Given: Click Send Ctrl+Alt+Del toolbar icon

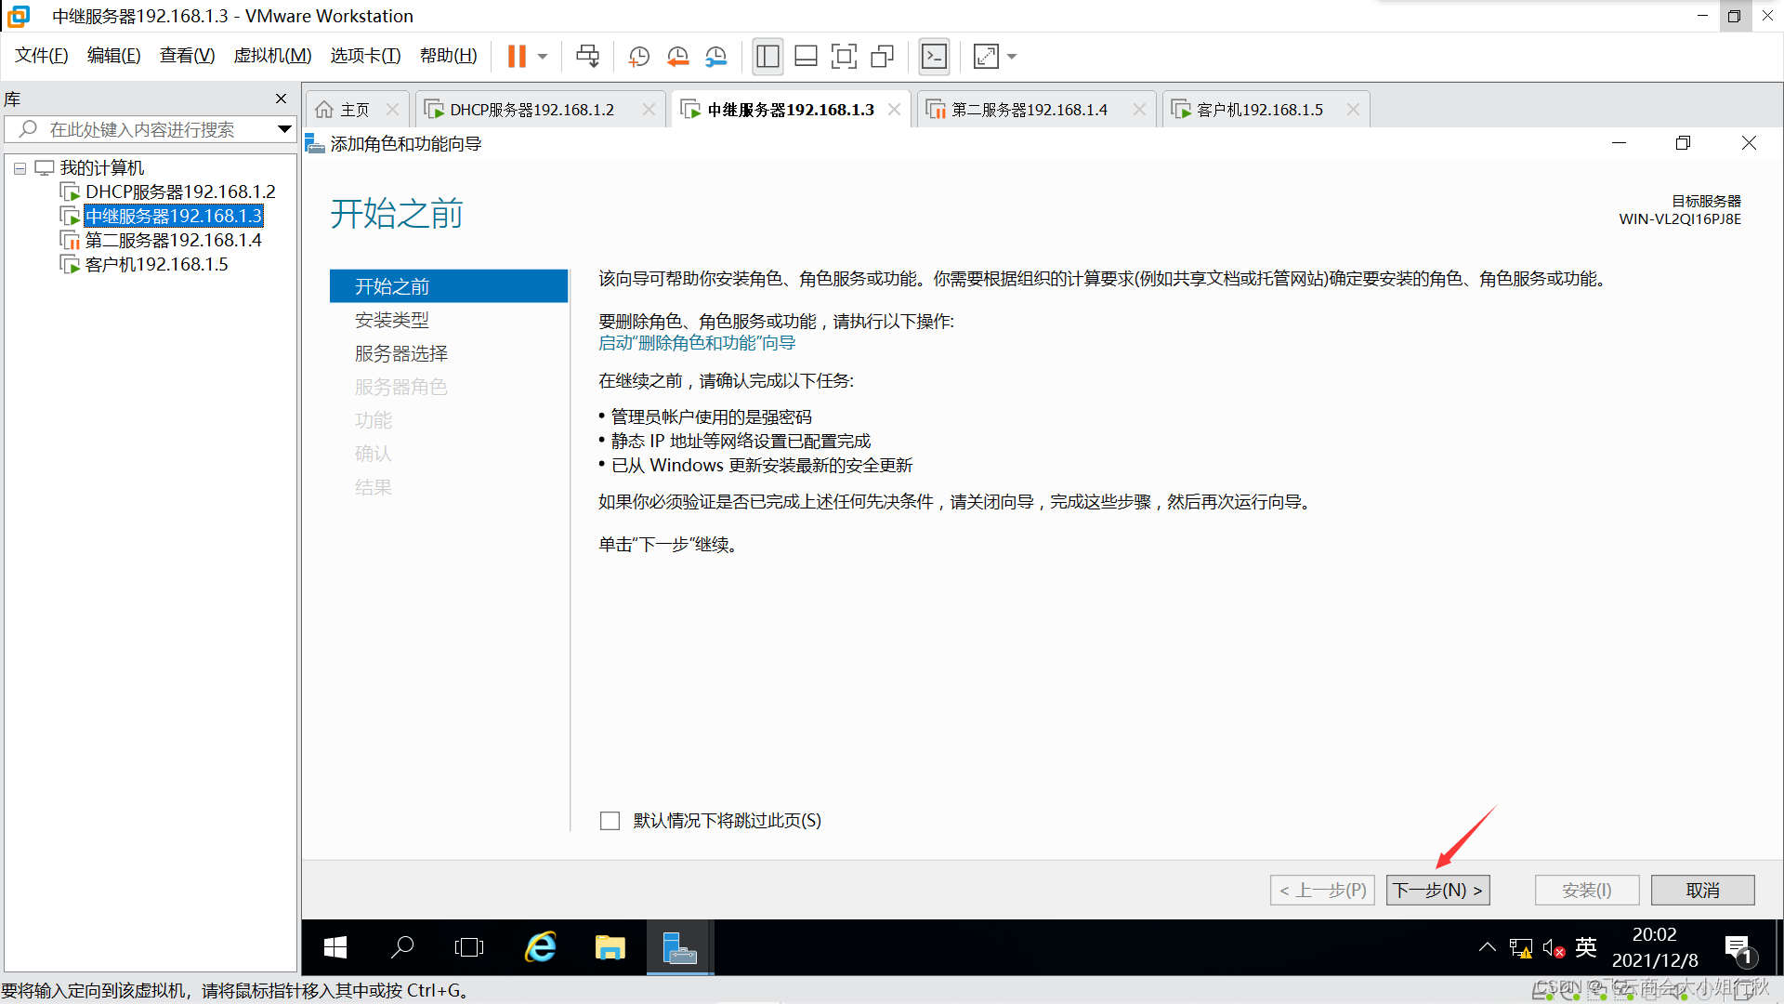Looking at the screenshot, I should click(587, 57).
